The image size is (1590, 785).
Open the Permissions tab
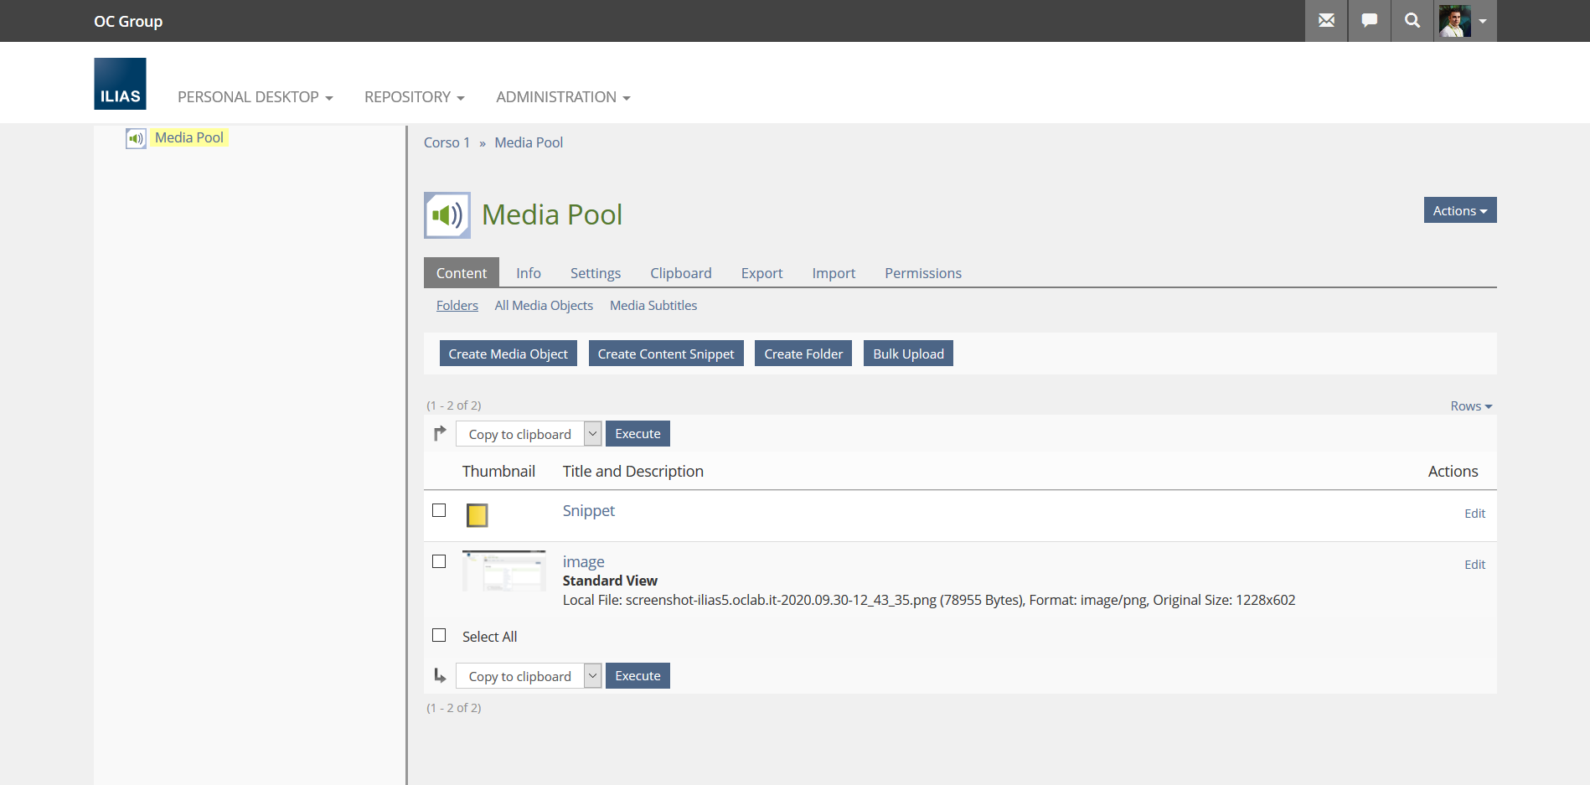(922, 273)
